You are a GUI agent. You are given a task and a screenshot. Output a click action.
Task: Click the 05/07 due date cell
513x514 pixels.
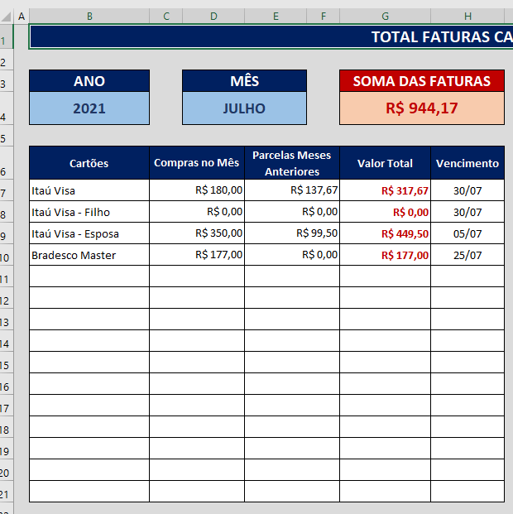pyautogui.click(x=467, y=233)
